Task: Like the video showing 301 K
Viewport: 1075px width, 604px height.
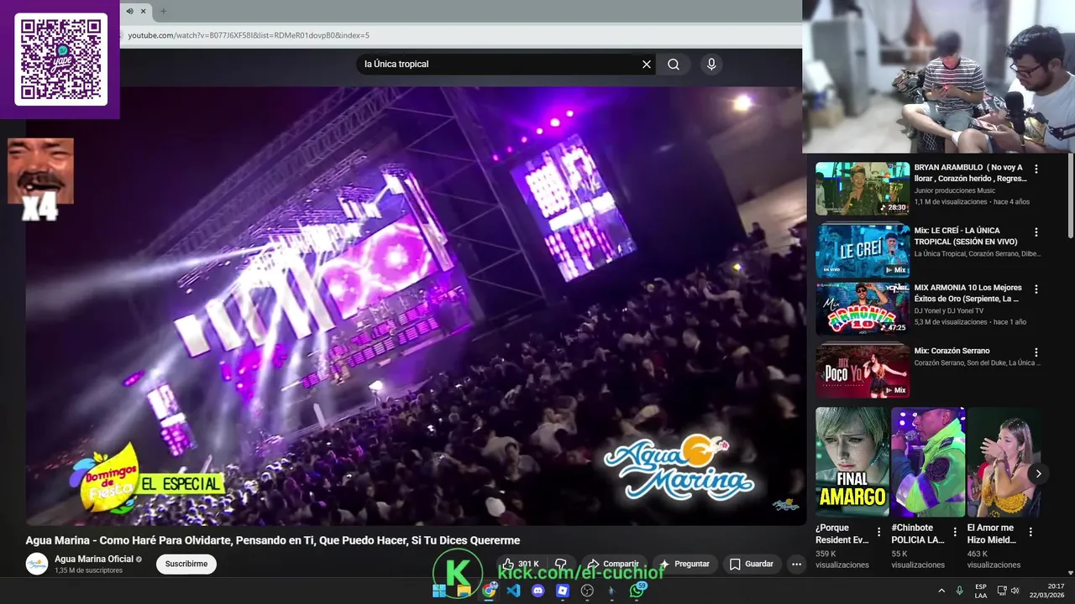Action: coord(521,564)
